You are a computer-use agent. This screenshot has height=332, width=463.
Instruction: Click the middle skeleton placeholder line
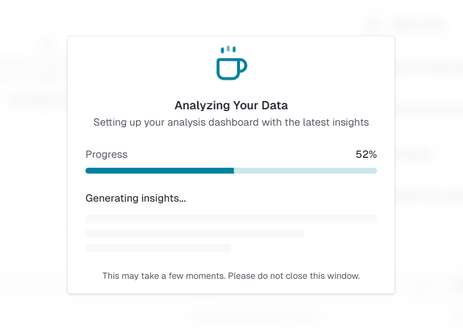click(x=195, y=233)
